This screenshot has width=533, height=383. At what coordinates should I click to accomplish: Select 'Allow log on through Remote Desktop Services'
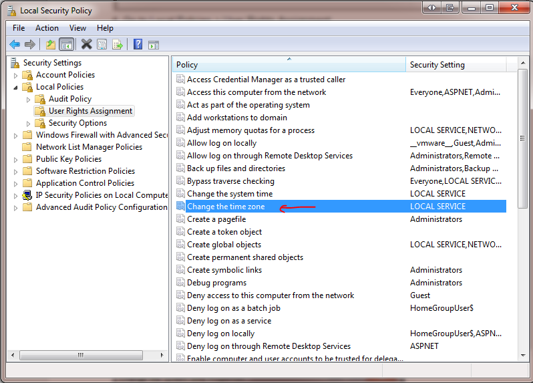coord(270,156)
